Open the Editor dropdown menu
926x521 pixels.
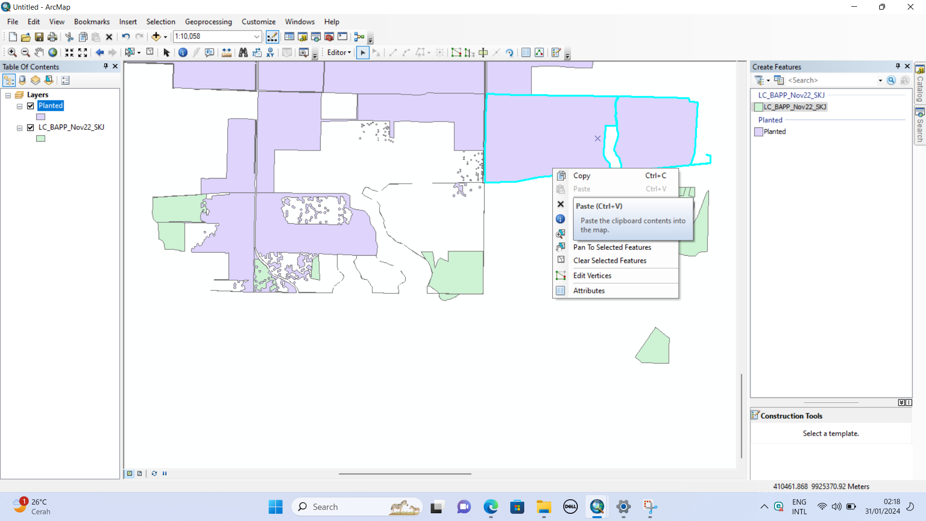tap(339, 53)
